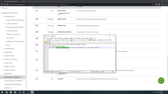The image size is (168, 94).
Task: Click the Replace icon in Notepad++ toolbar
Action: coord(73,40)
